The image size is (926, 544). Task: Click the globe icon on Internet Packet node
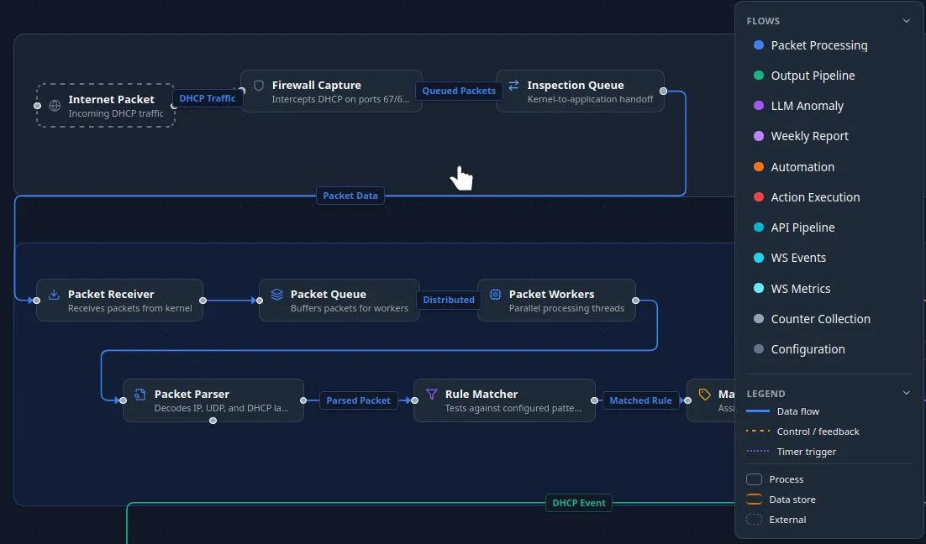pyautogui.click(x=55, y=106)
